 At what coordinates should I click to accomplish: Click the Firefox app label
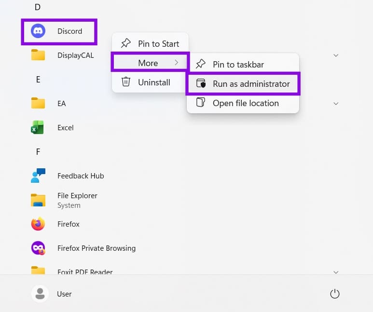tap(68, 224)
